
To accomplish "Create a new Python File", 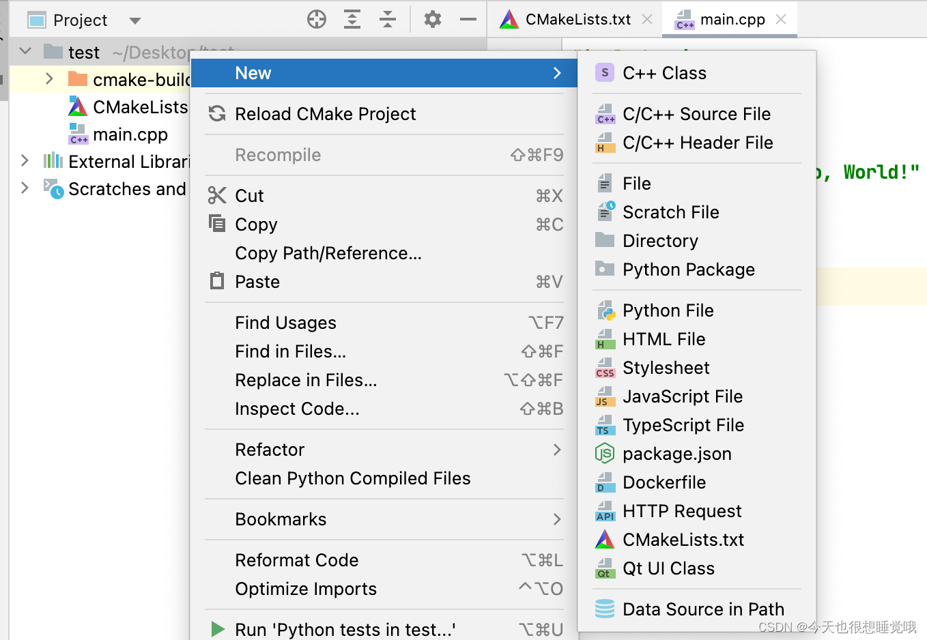I will [668, 310].
